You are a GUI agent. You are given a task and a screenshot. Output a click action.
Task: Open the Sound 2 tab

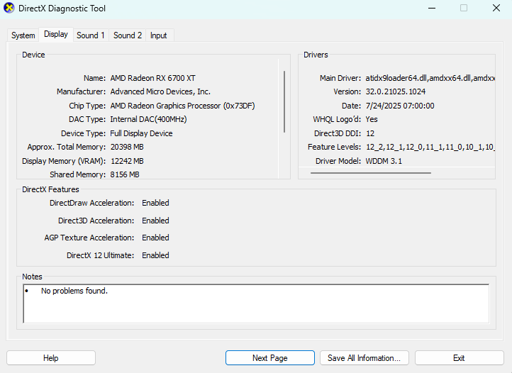coord(128,35)
